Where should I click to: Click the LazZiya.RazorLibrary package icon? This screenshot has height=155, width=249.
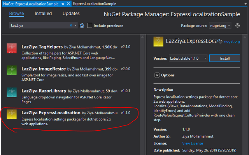click(x=11, y=93)
